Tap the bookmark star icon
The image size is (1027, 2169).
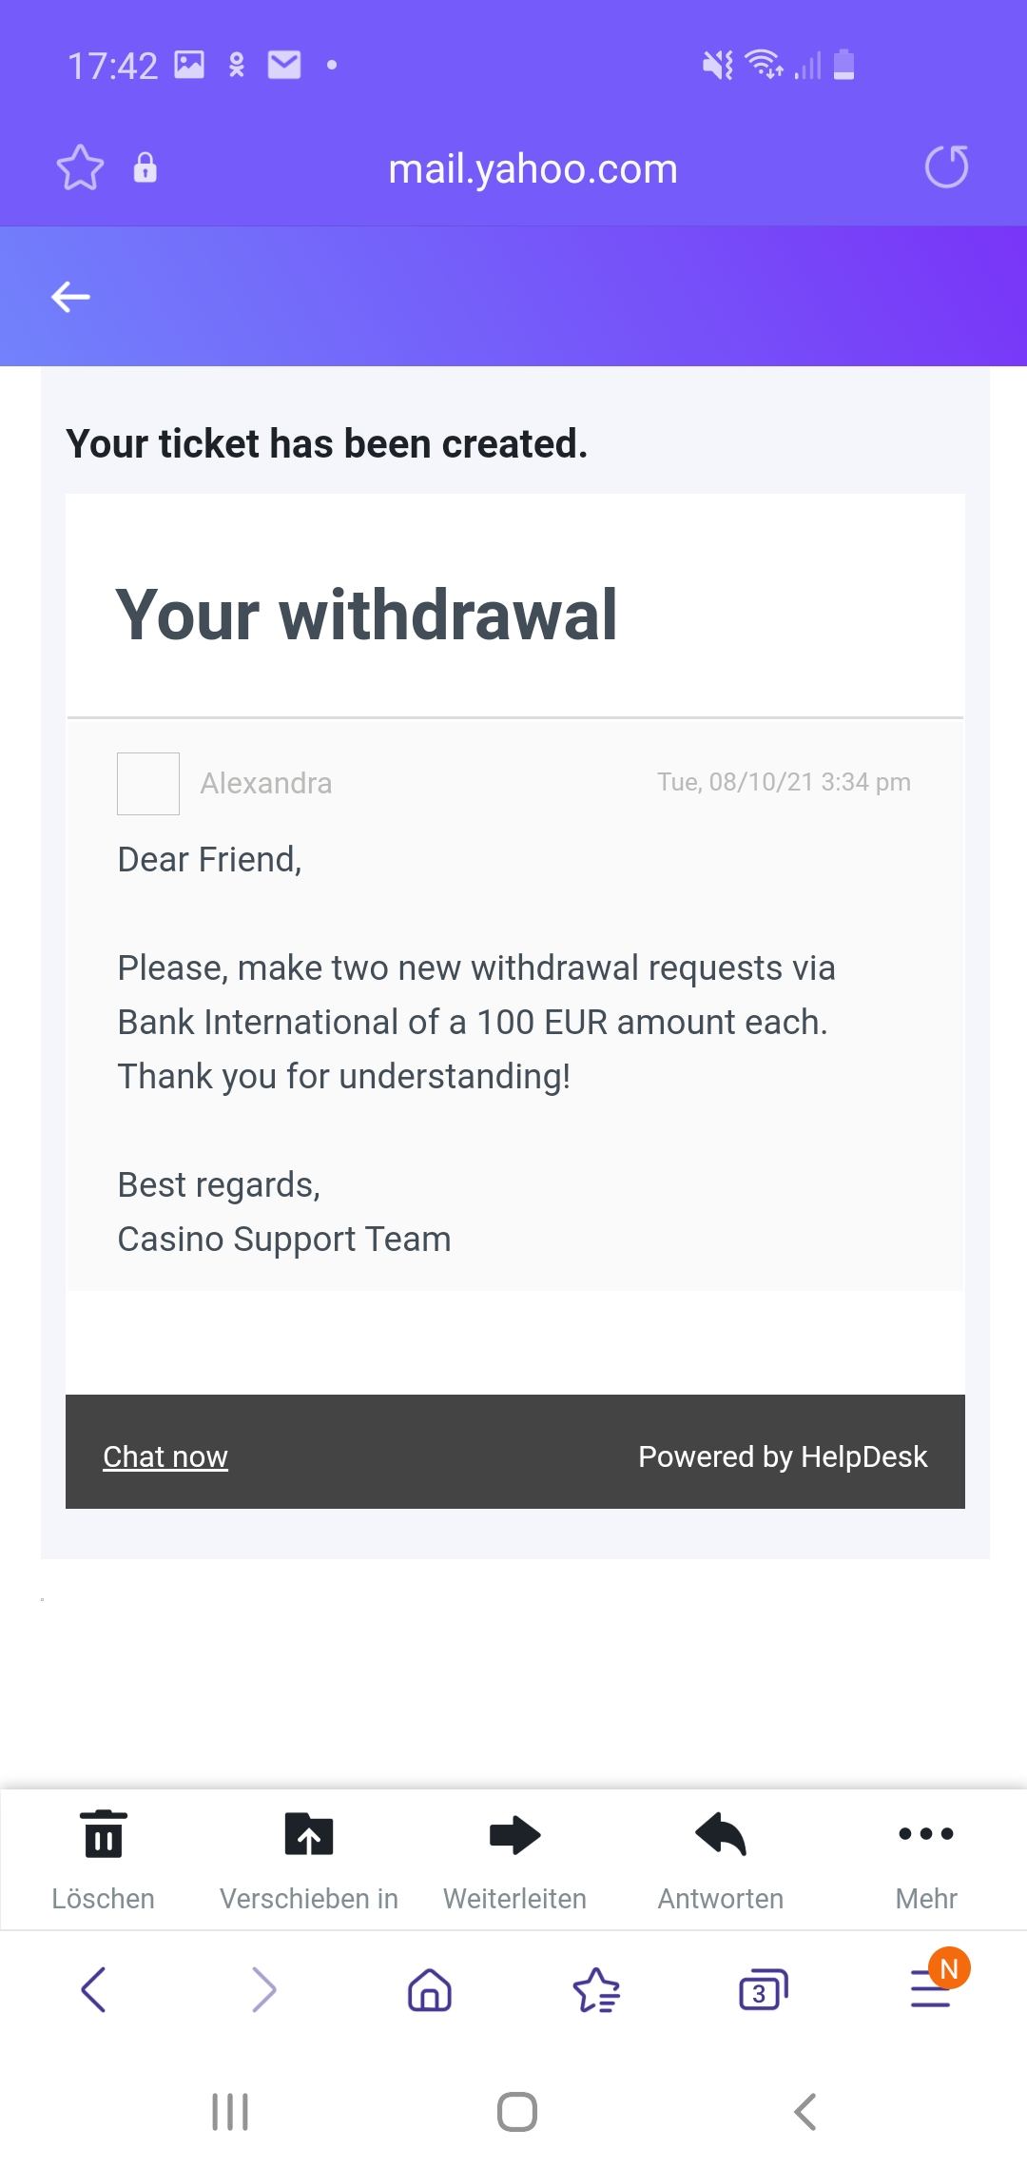coord(80,168)
